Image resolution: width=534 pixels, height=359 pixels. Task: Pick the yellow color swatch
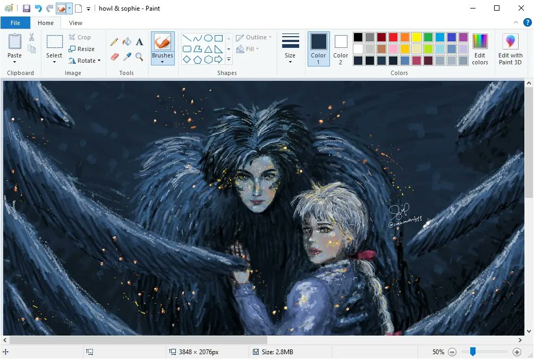(417, 37)
